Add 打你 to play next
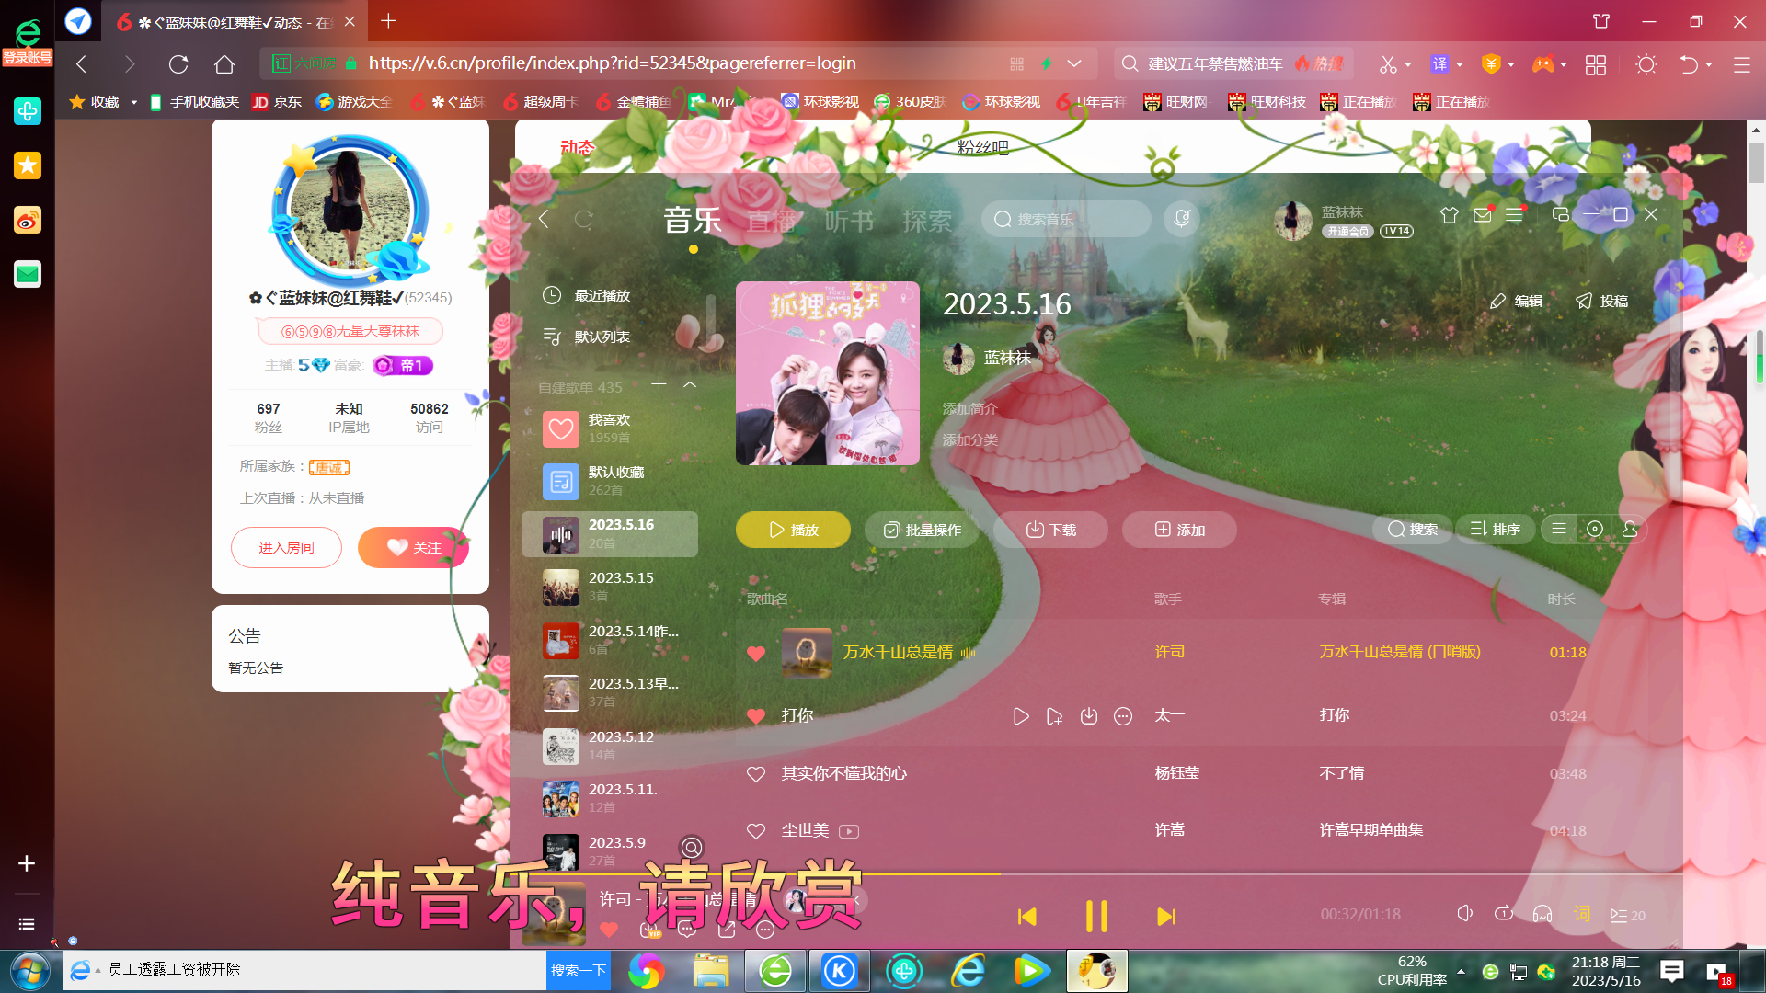 (1055, 716)
